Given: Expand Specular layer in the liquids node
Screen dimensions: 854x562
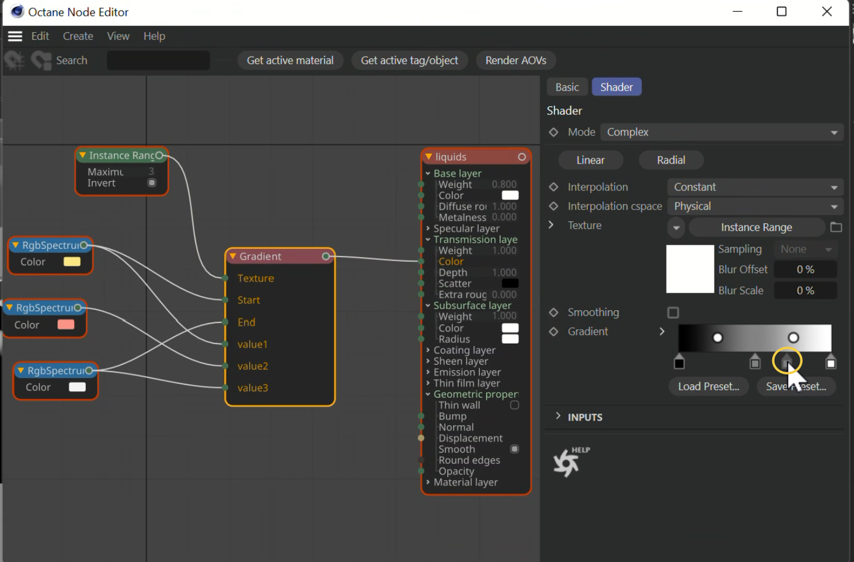Looking at the screenshot, I should [x=428, y=228].
